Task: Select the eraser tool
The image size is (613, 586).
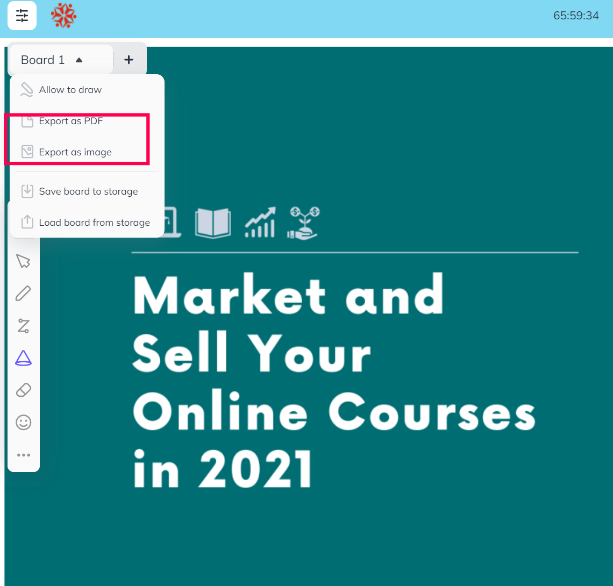Action: pos(24,390)
